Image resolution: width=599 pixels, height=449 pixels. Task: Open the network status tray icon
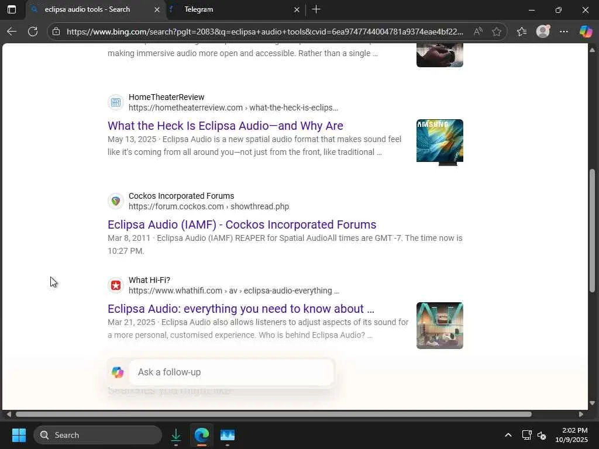(x=527, y=435)
